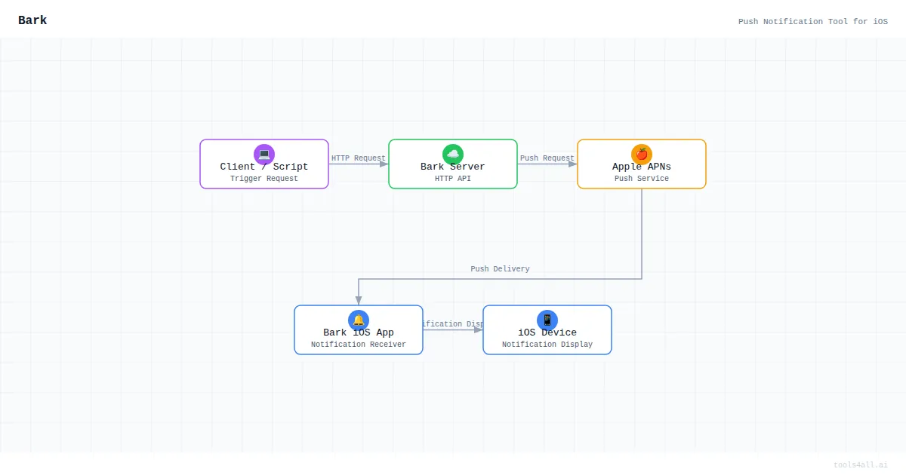Click the phone icon on iOS Device node
Image resolution: width=906 pixels, height=475 pixels.
(x=547, y=320)
